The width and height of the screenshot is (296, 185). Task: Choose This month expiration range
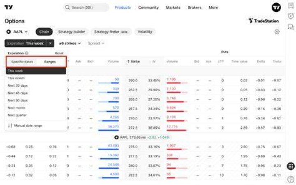(36, 78)
